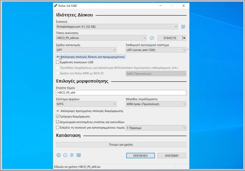Click the ΚΛΕΙΣΙΜΟ button
This screenshot has width=245, height=171.
point(172,156)
